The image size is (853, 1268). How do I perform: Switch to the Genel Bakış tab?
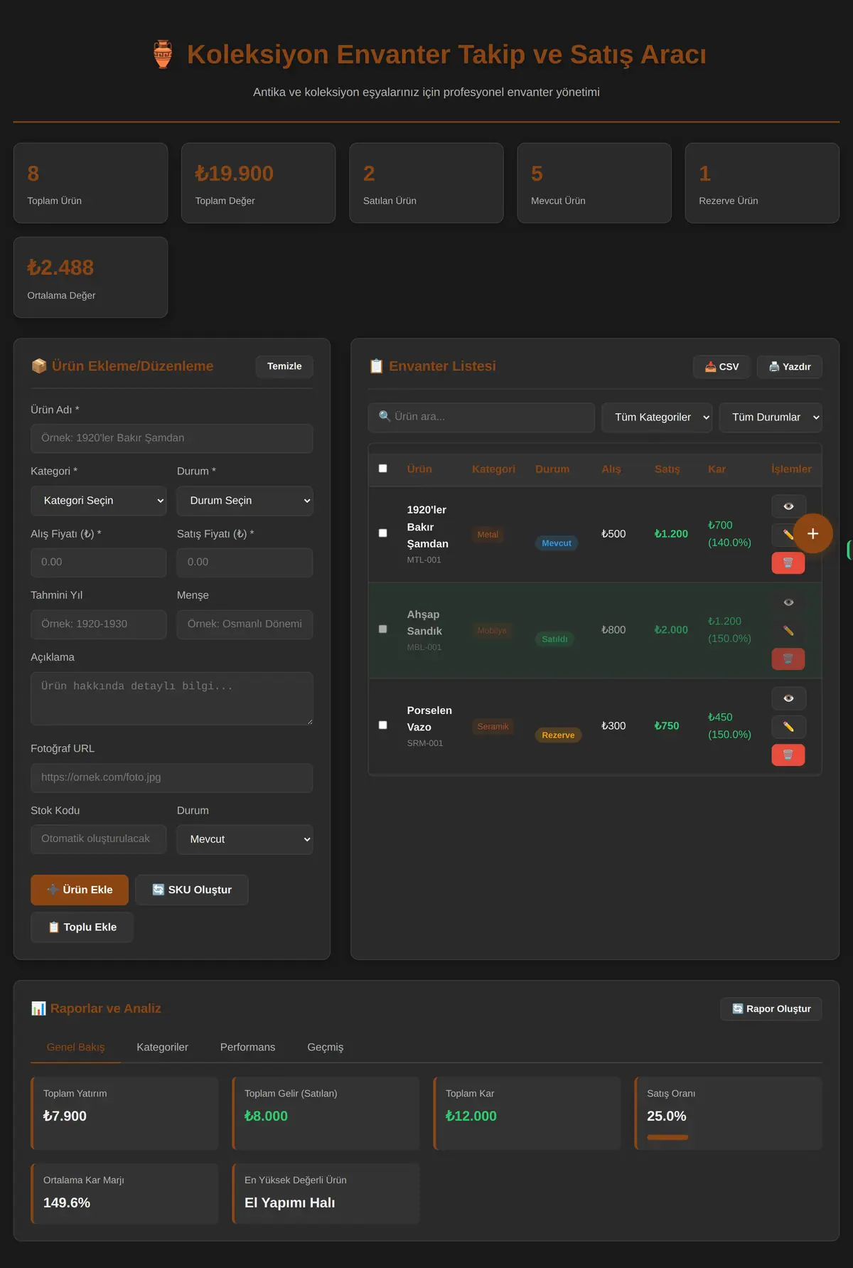[x=76, y=1048]
